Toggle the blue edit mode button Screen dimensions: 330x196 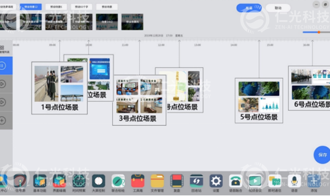click(x=249, y=8)
